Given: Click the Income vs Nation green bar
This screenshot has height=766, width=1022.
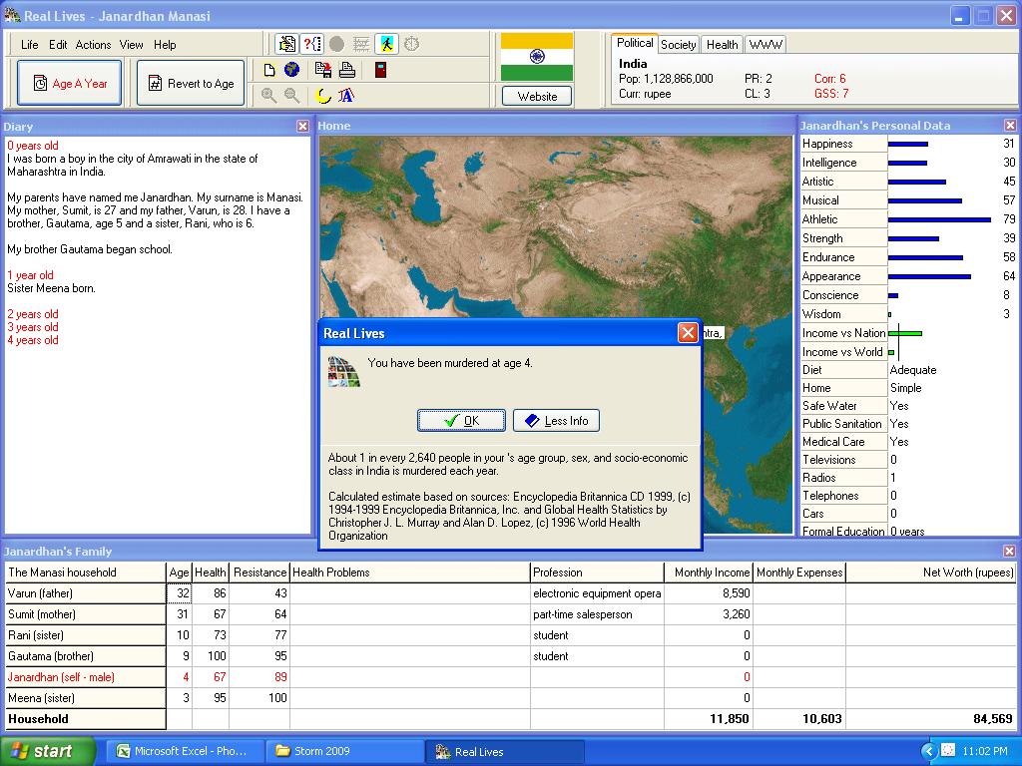Looking at the screenshot, I should pos(905,333).
